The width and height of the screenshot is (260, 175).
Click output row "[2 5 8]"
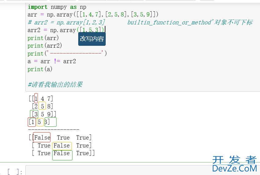click(x=42, y=106)
